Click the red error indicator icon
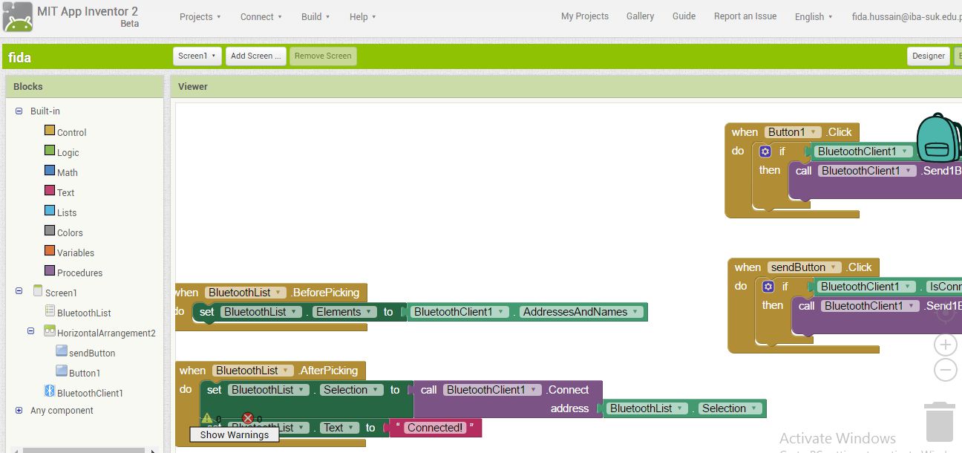 (248, 418)
